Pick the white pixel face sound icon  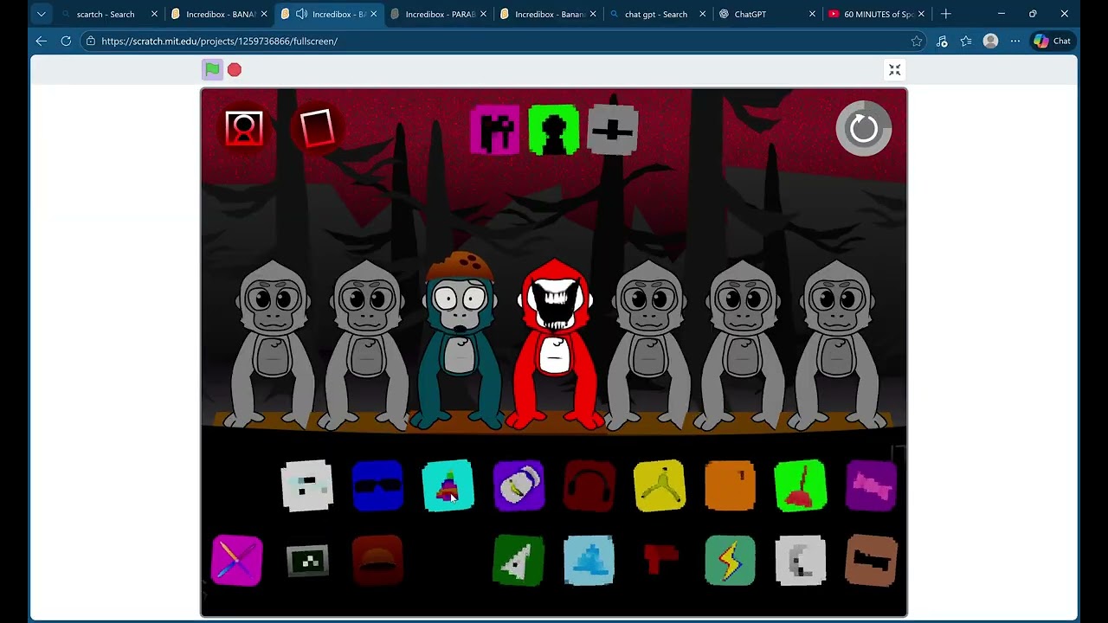pyautogui.click(x=307, y=485)
